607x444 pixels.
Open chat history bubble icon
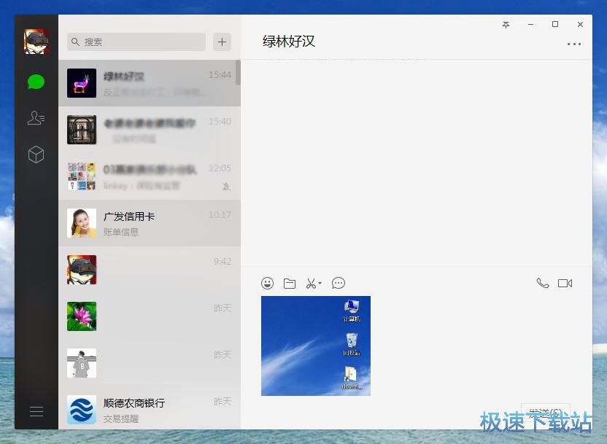(x=339, y=283)
